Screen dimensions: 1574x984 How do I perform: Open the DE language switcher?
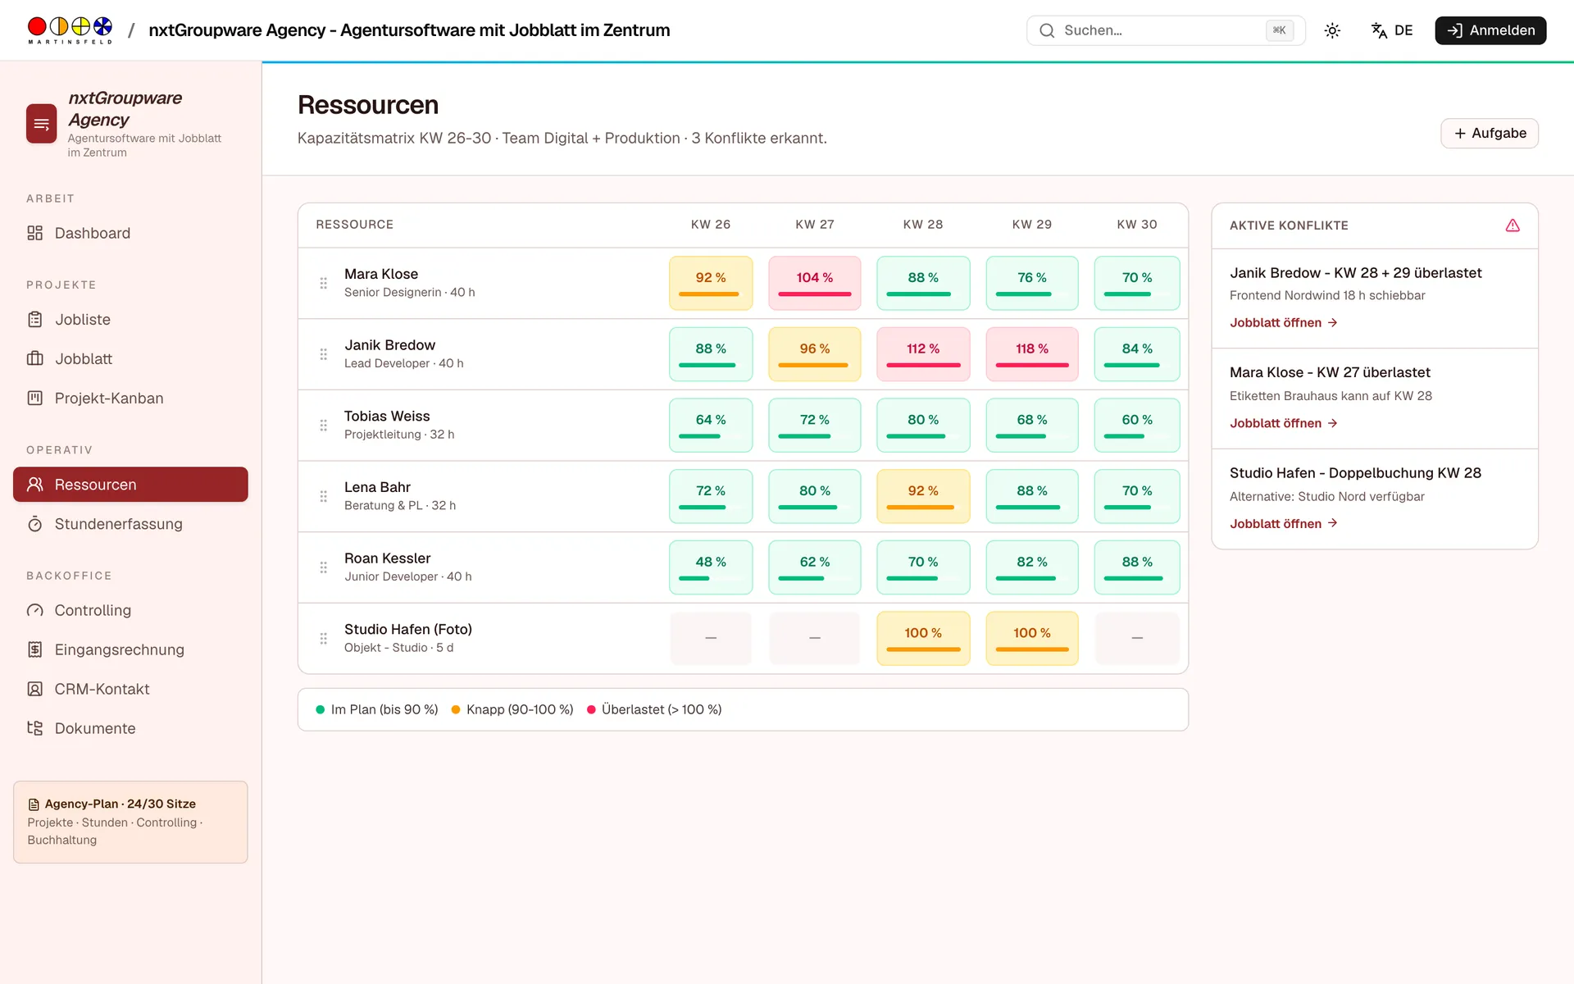tap(1392, 30)
